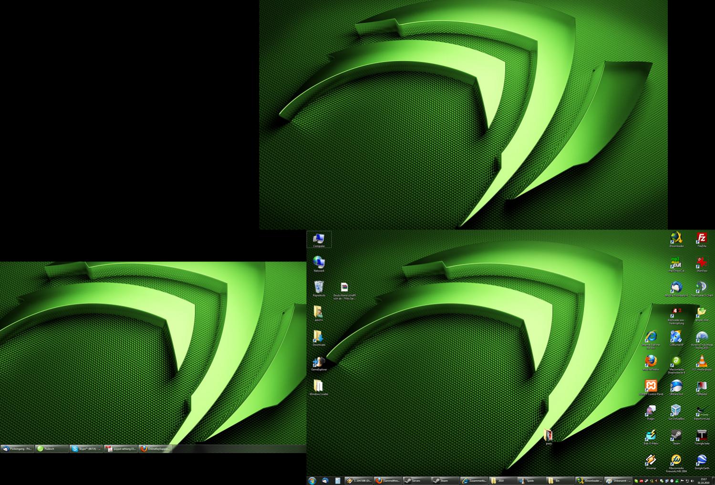The width and height of the screenshot is (715, 485).
Task: Switch to the JDownloader taskbar window
Action: tap(589, 480)
